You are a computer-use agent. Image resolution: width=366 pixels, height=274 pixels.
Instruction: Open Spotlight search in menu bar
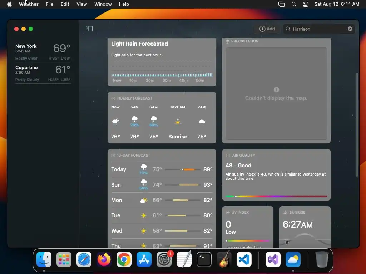tap(294, 4)
